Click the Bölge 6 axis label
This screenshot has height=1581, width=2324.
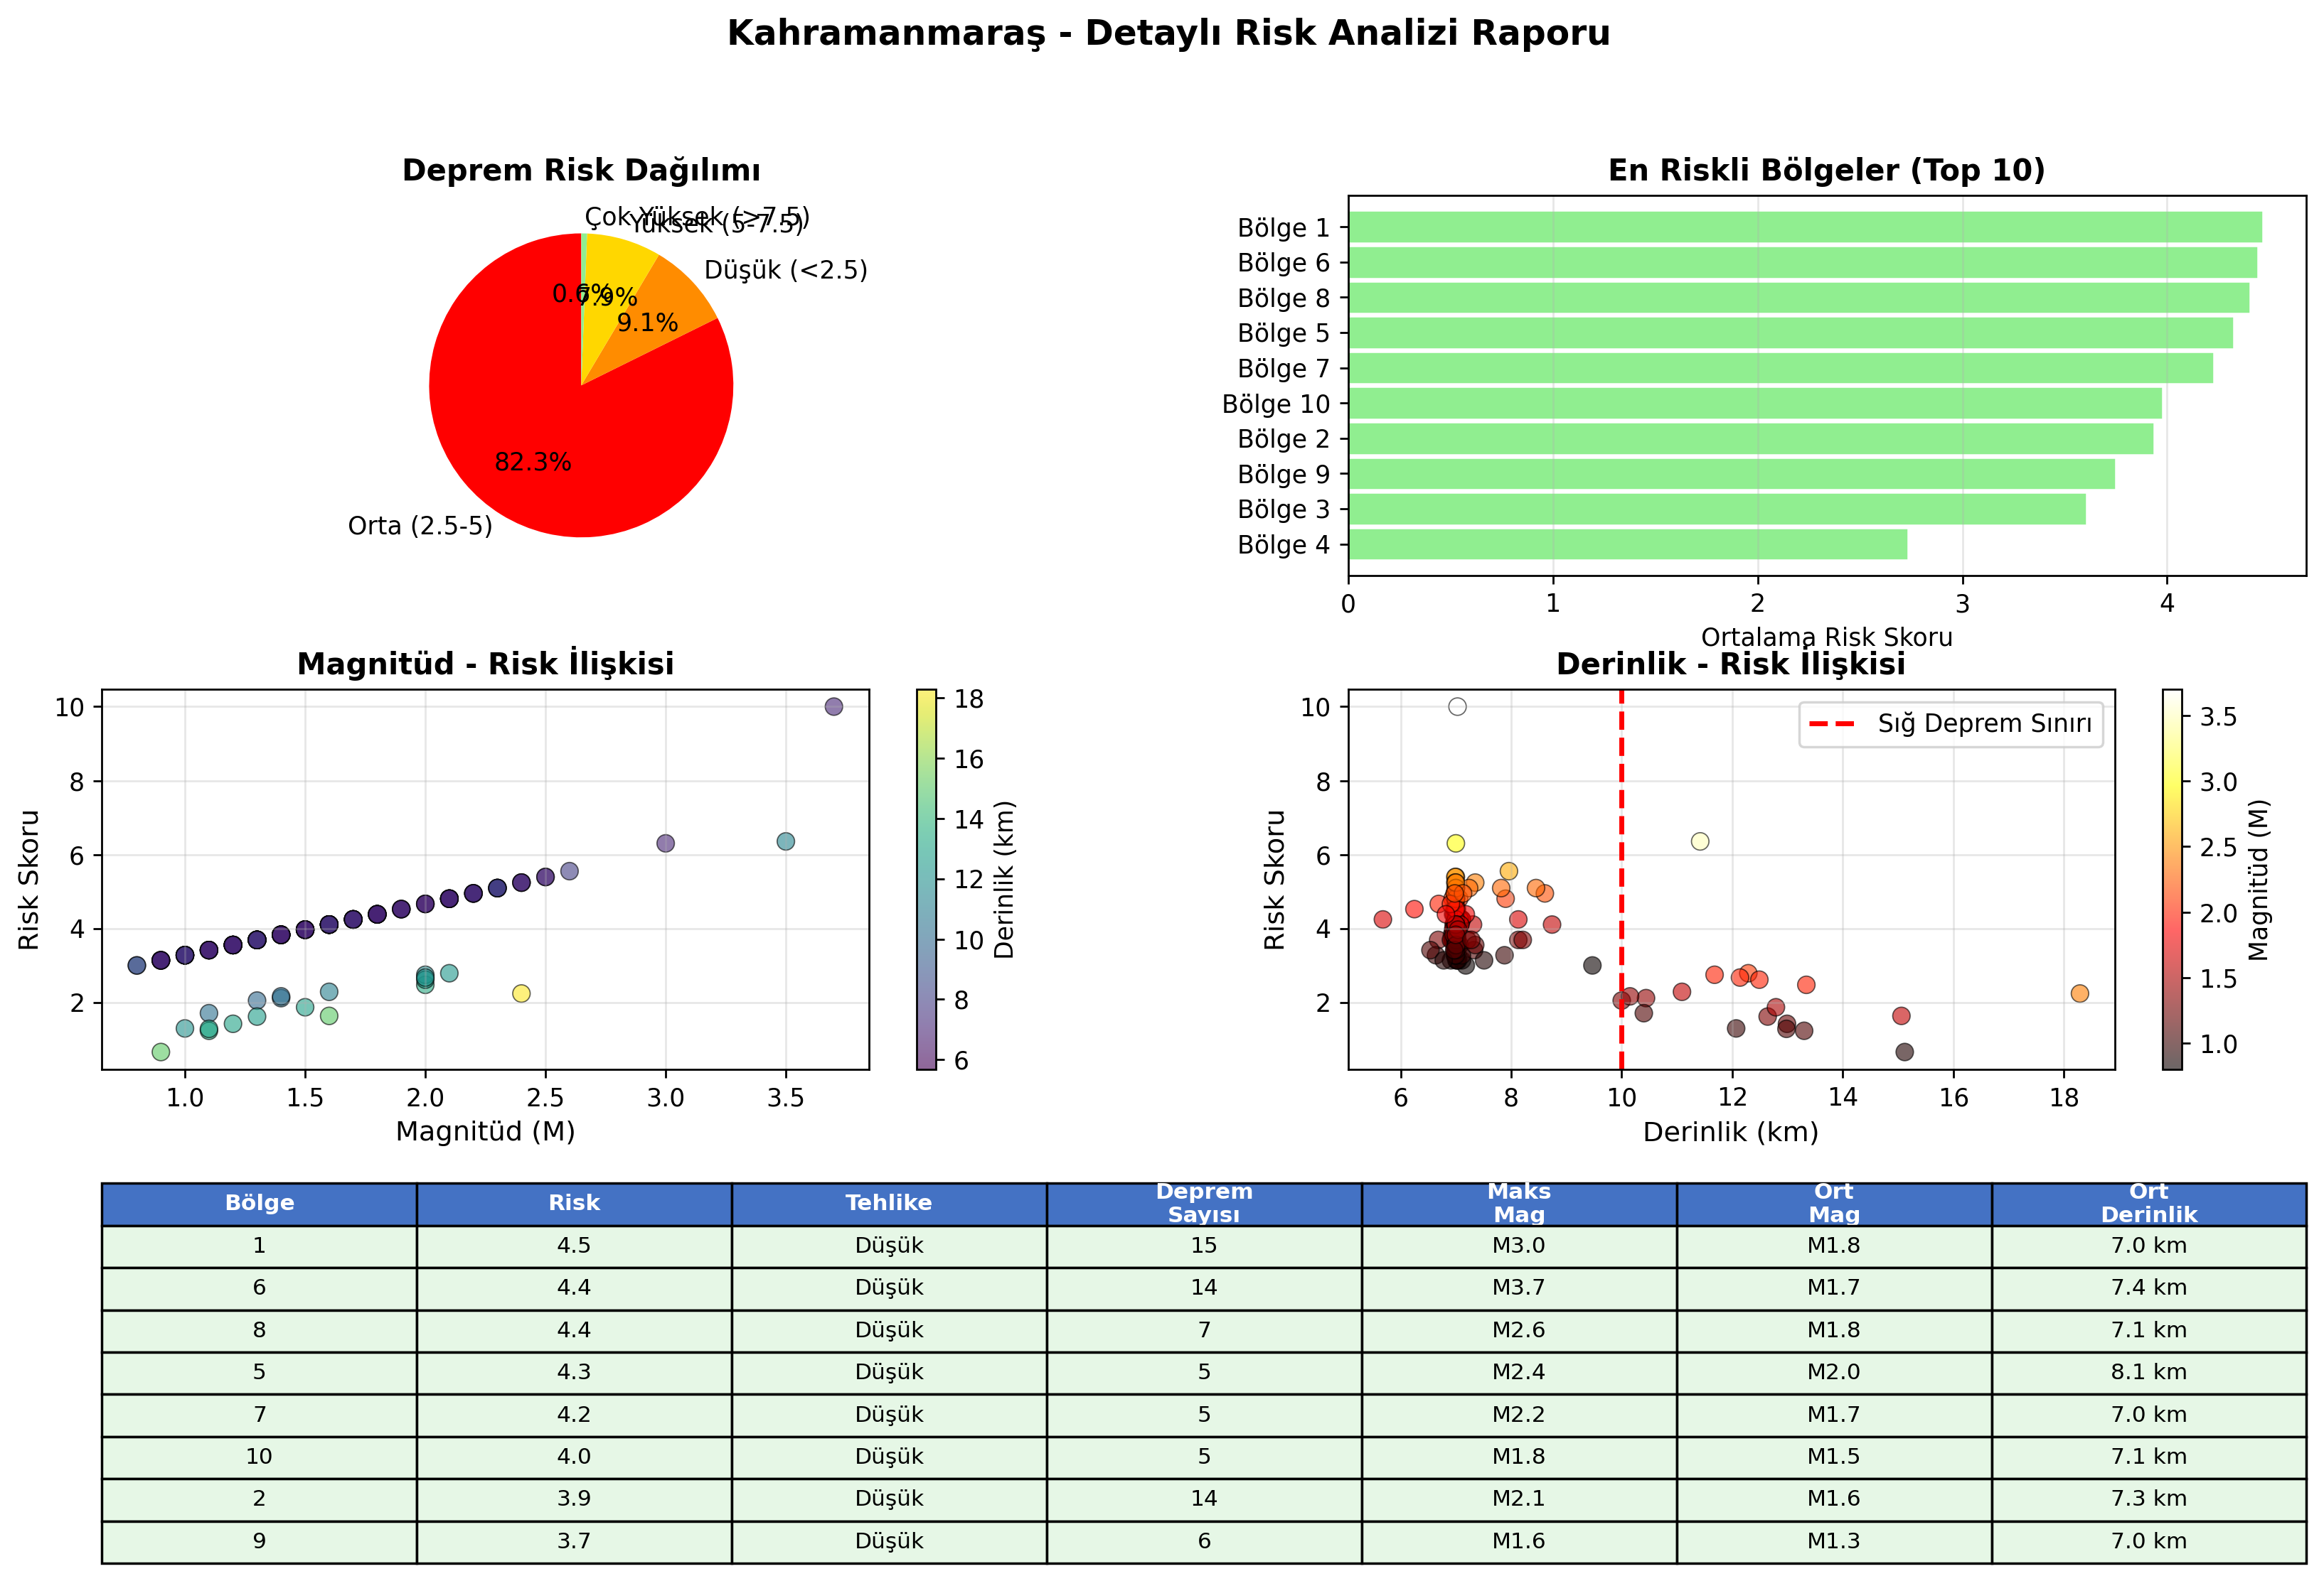coord(1283,263)
